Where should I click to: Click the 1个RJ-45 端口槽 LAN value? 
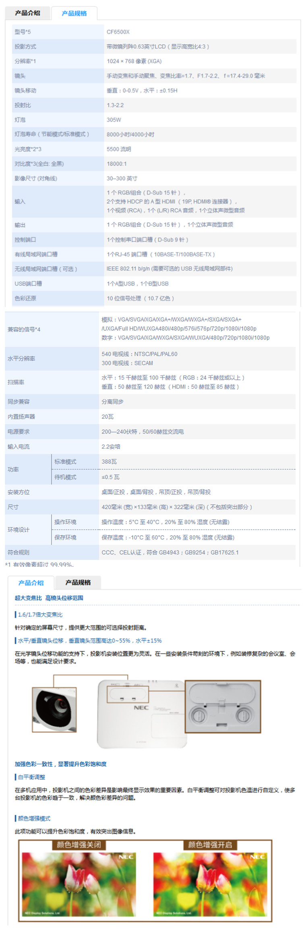click(161, 254)
